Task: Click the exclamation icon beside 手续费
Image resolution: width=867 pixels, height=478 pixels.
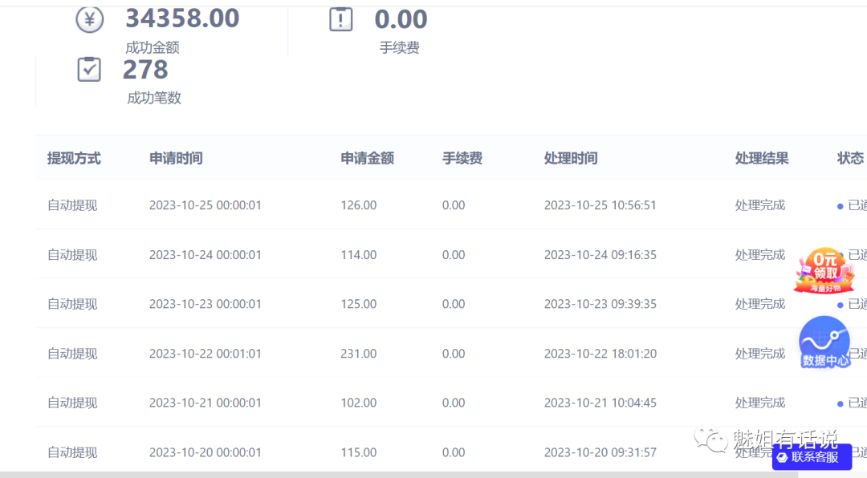Action: point(341,19)
